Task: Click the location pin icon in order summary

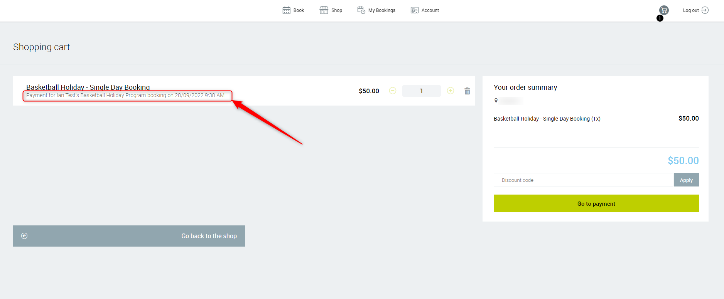Action: tap(496, 101)
